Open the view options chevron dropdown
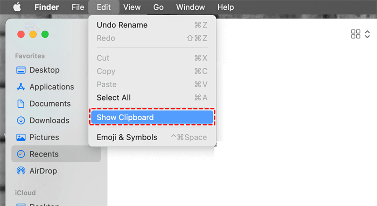The image size is (377, 206). 368,34
